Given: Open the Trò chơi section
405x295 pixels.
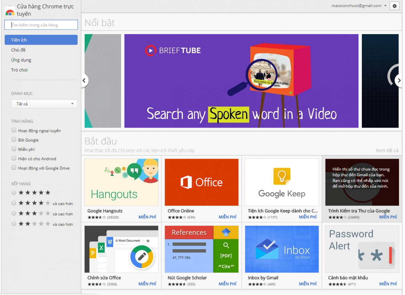Looking at the screenshot, I should [19, 70].
